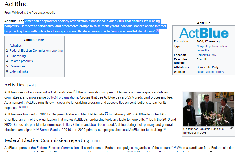Edit the Federal Election Commission reporting section
This screenshot has height=152, width=236.
(96, 141)
